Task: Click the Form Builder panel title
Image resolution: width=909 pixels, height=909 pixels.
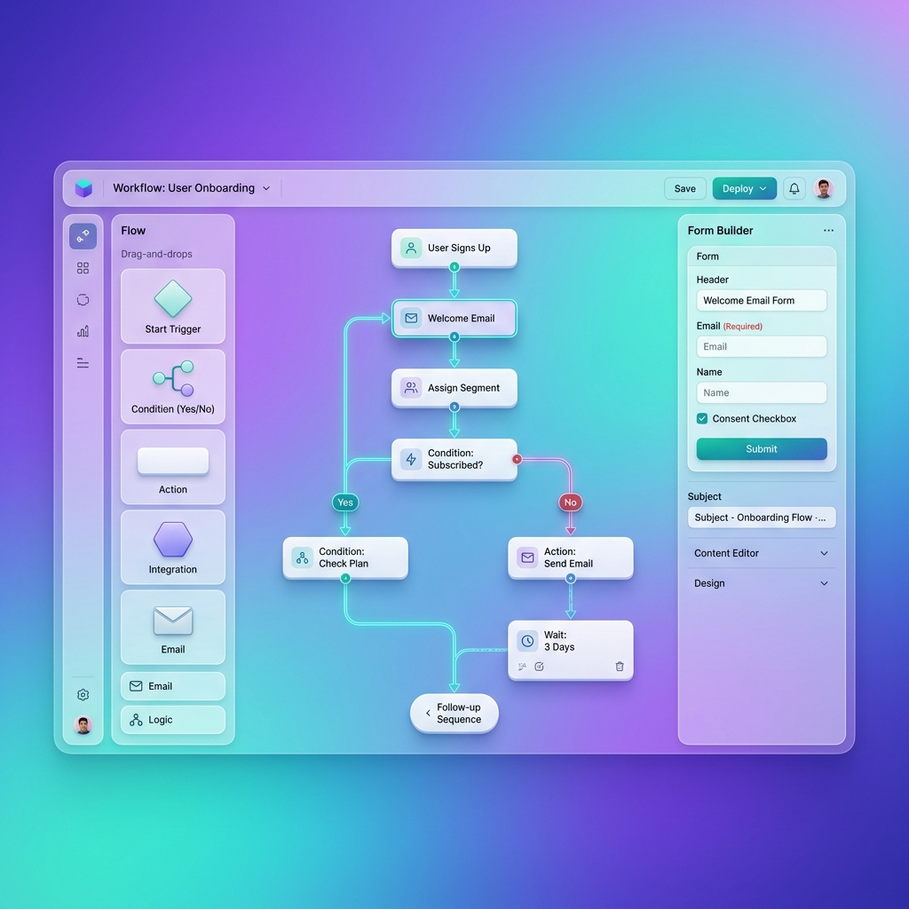Action: (x=720, y=231)
